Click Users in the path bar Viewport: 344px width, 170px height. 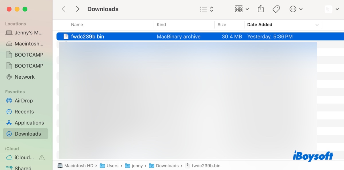[x=109, y=166]
